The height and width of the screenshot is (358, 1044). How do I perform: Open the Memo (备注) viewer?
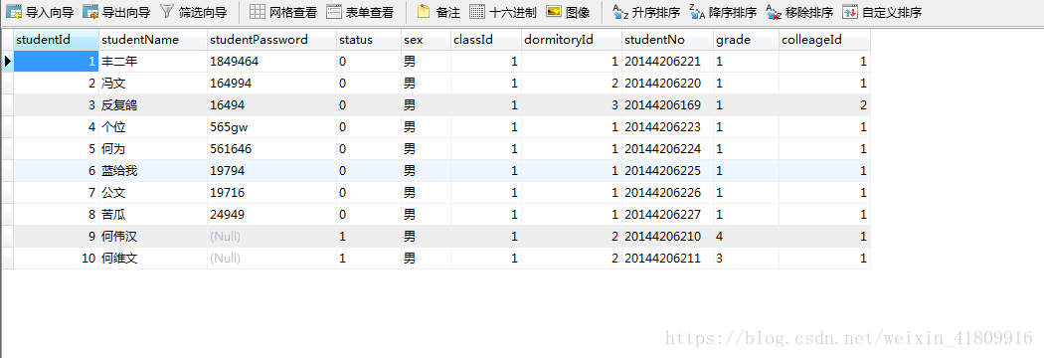[x=438, y=12]
